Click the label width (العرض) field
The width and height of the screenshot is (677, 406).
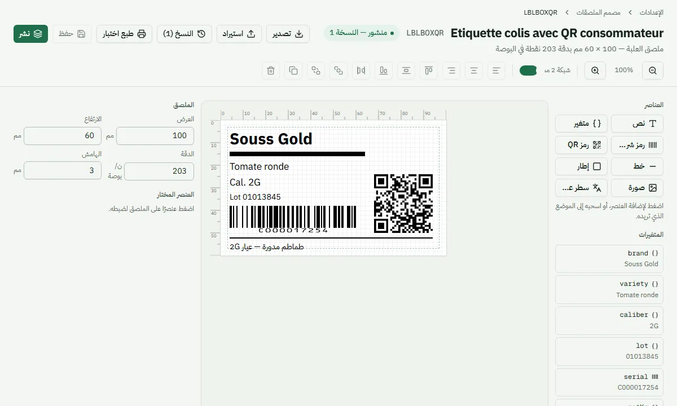pyautogui.click(x=155, y=136)
